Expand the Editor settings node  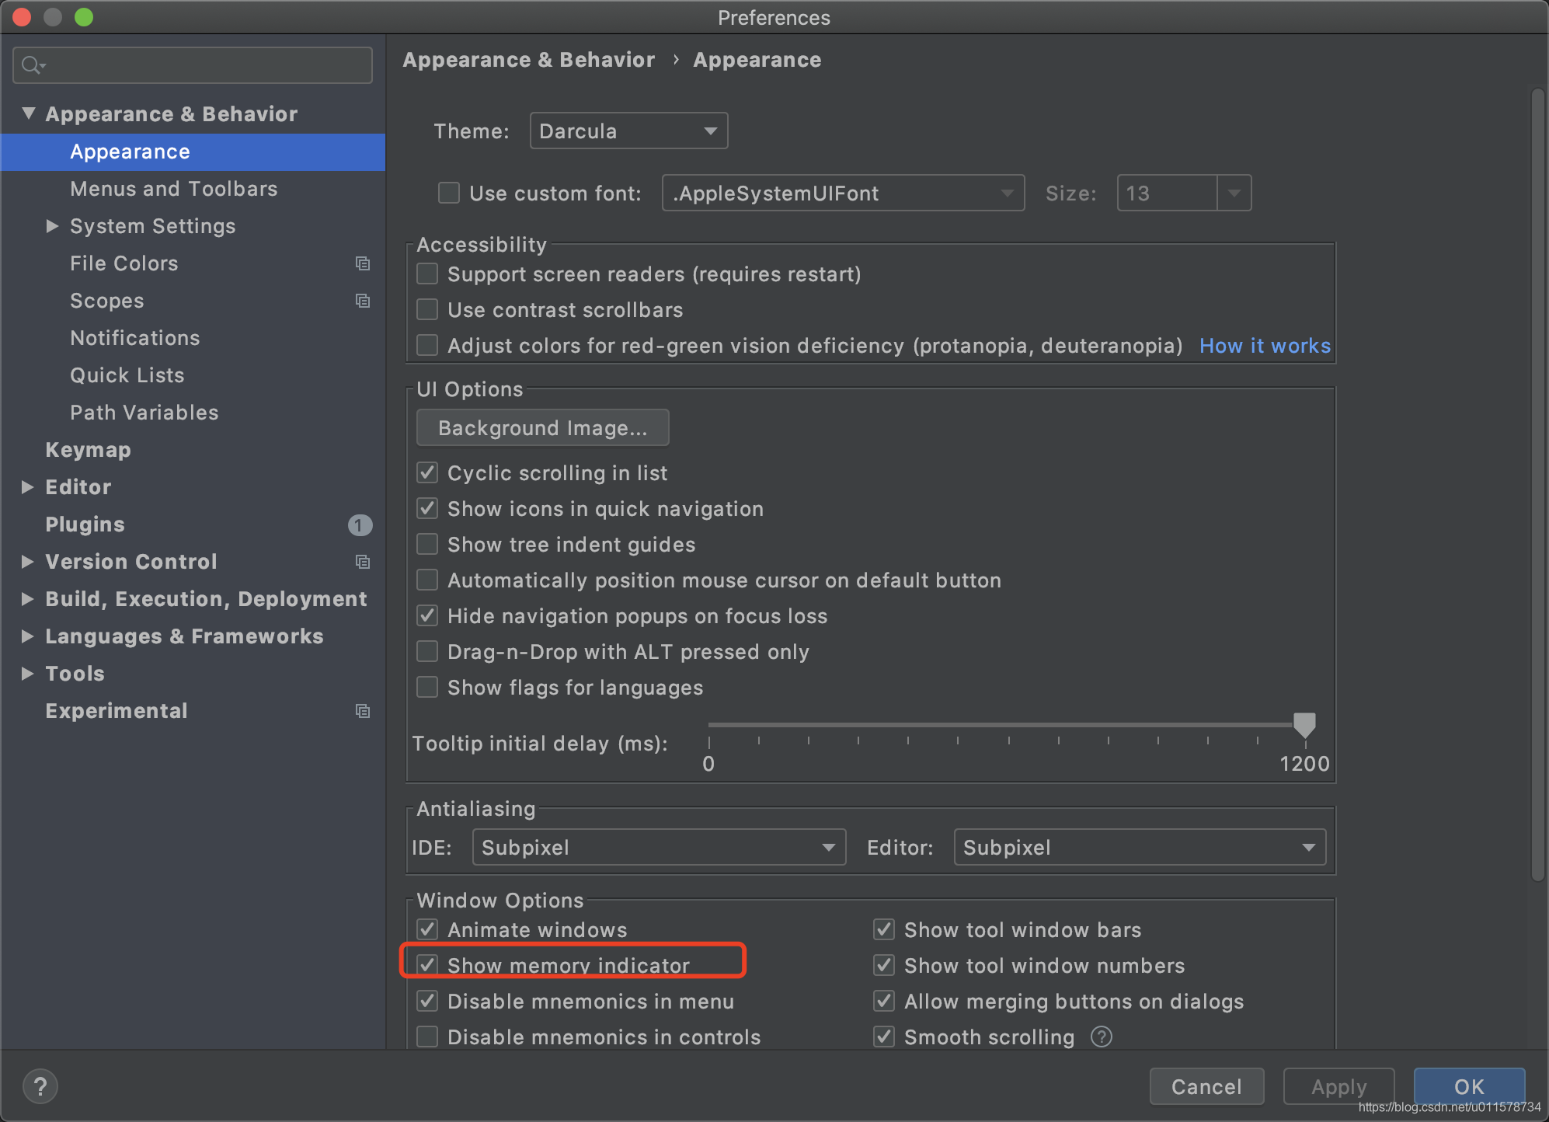[27, 487]
